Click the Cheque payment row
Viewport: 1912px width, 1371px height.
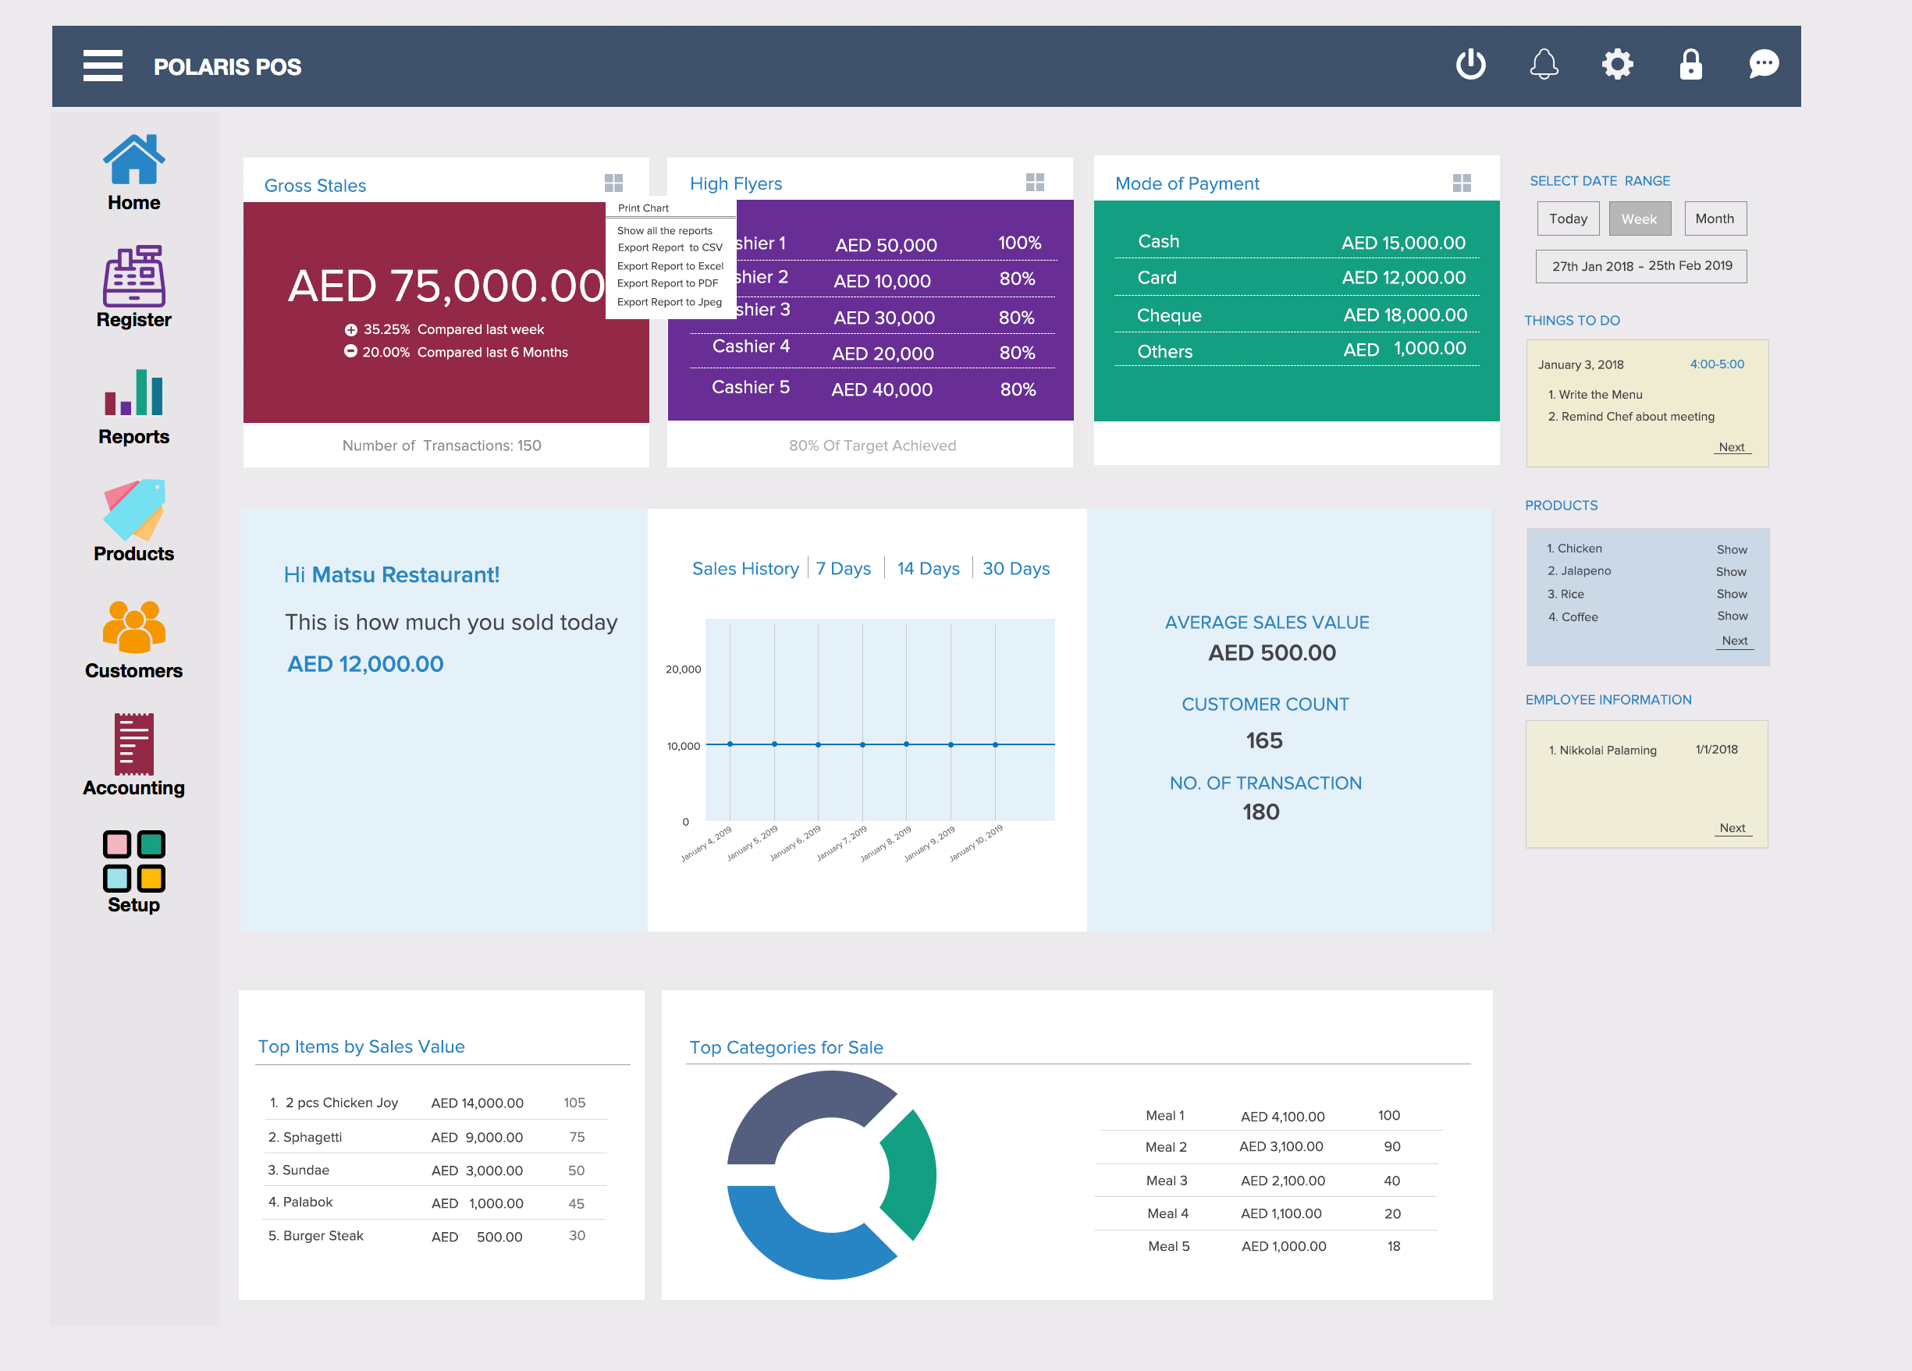pyautogui.click(x=1296, y=315)
